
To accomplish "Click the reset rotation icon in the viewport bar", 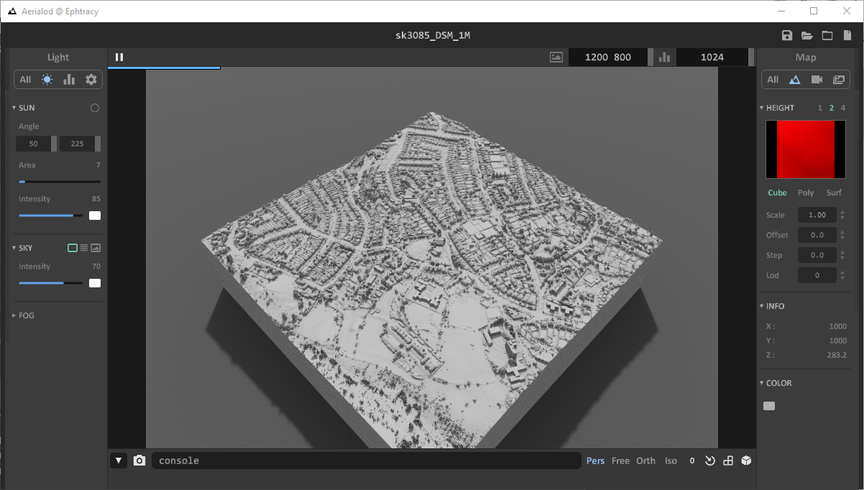I will [x=709, y=461].
